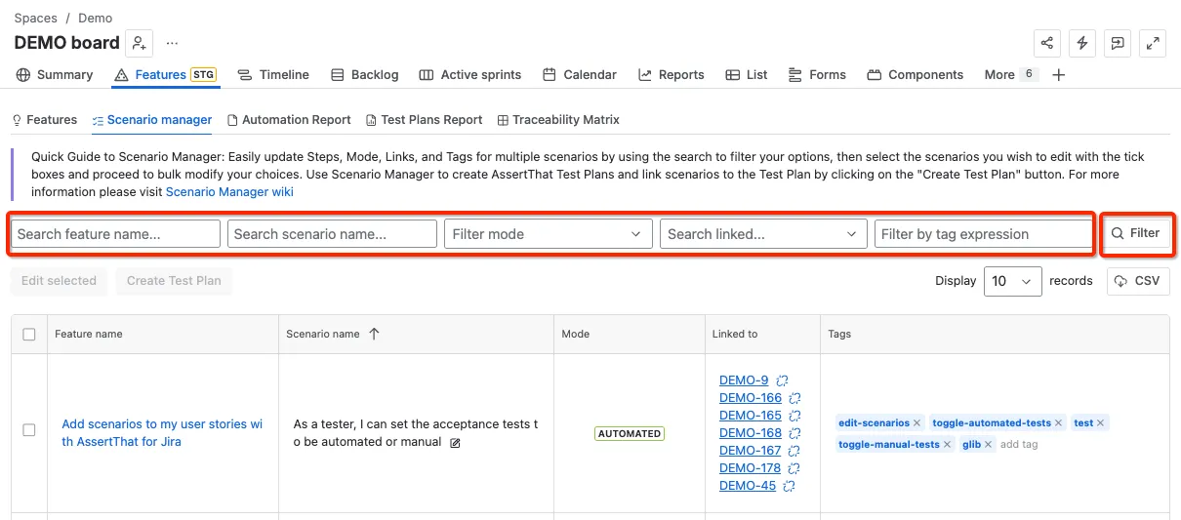Screen dimensions: 1181x520
Task: Expand the More tabs menu
Action: coord(1010,75)
